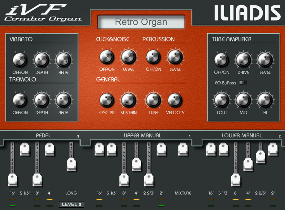Image resolution: width=285 pixels, height=210 pixels.
Task: Click the LOW EQ knob
Action: click(x=221, y=100)
